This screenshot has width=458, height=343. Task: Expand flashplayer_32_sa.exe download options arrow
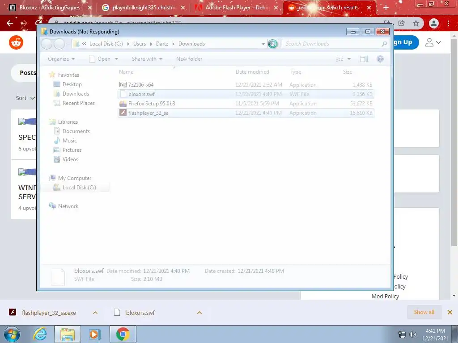95,313
